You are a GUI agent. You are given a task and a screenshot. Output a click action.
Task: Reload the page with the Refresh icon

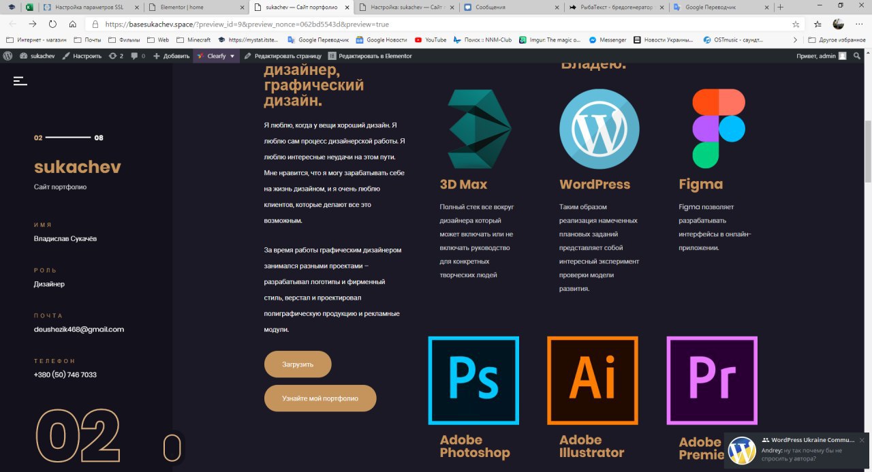click(x=52, y=24)
